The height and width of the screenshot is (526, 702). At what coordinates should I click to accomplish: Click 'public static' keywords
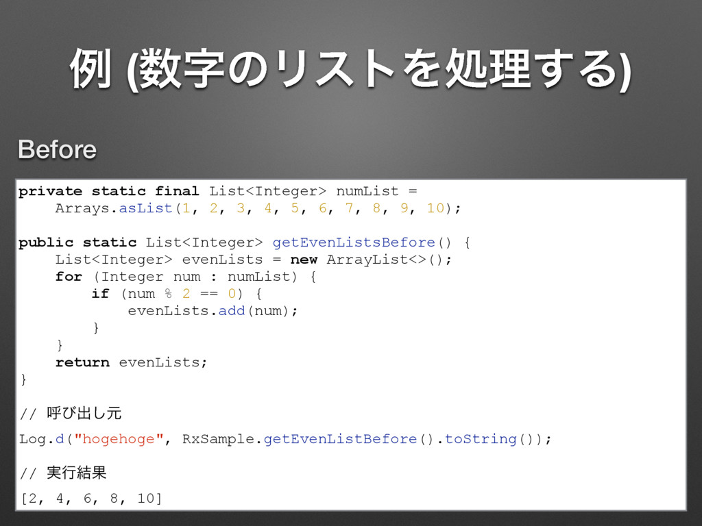77,243
